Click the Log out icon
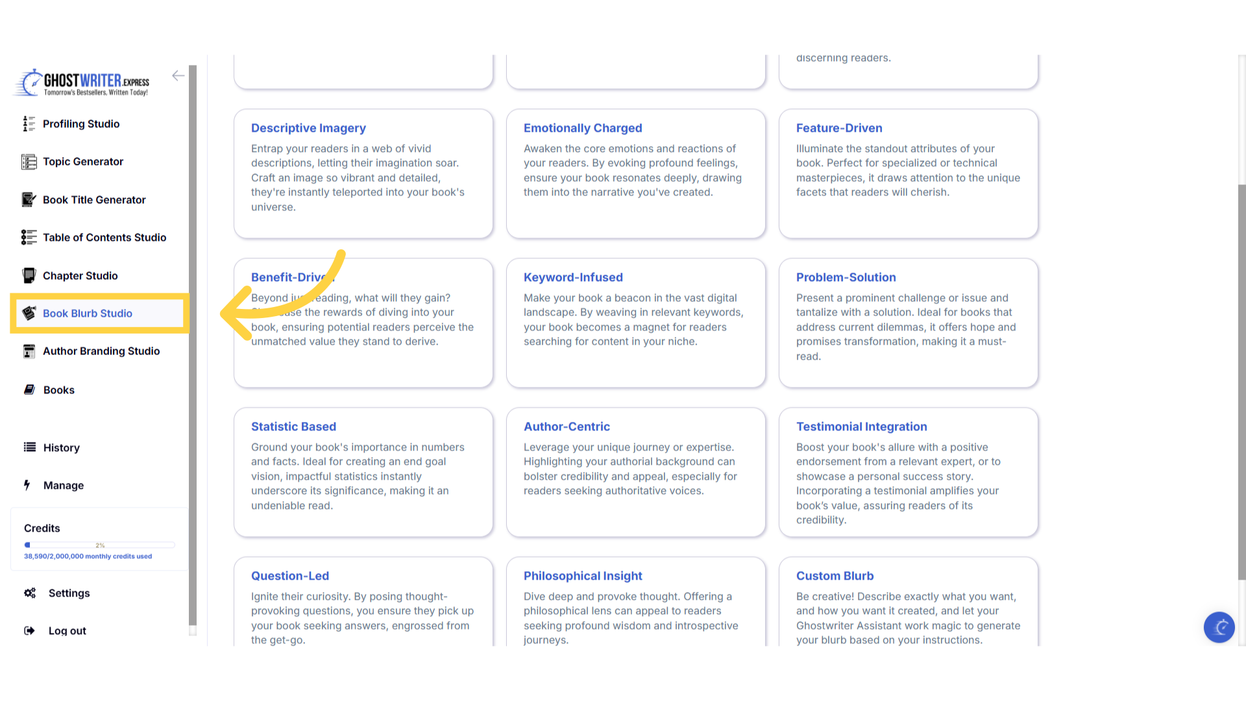The width and height of the screenshot is (1246, 701). point(30,631)
